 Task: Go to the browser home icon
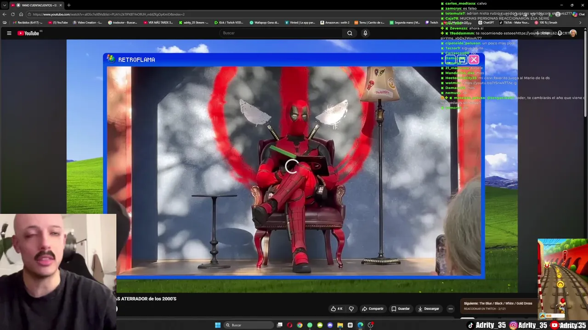21,14
